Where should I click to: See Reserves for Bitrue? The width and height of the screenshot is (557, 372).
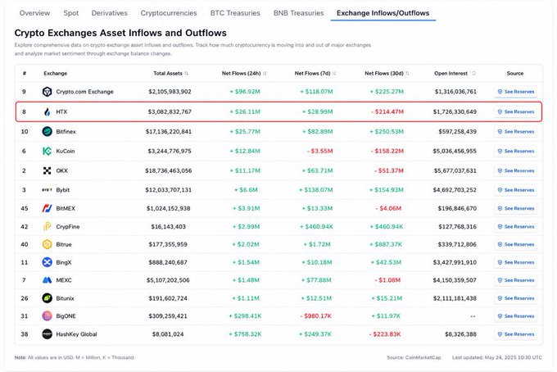[x=515, y=244]
